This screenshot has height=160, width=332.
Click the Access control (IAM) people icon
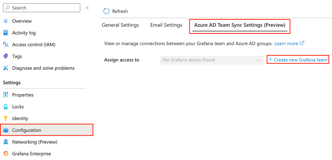pos(6,45)
